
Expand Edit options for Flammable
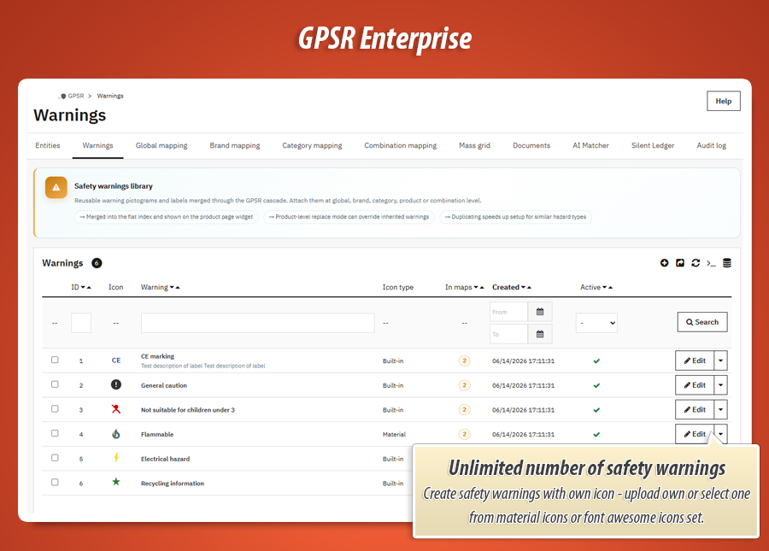click(x=720, y=434)
